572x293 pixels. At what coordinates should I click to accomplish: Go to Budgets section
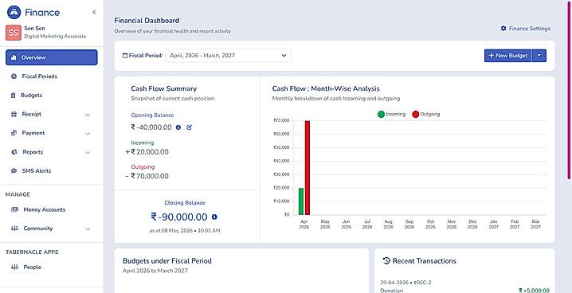(x=31, y=96)
